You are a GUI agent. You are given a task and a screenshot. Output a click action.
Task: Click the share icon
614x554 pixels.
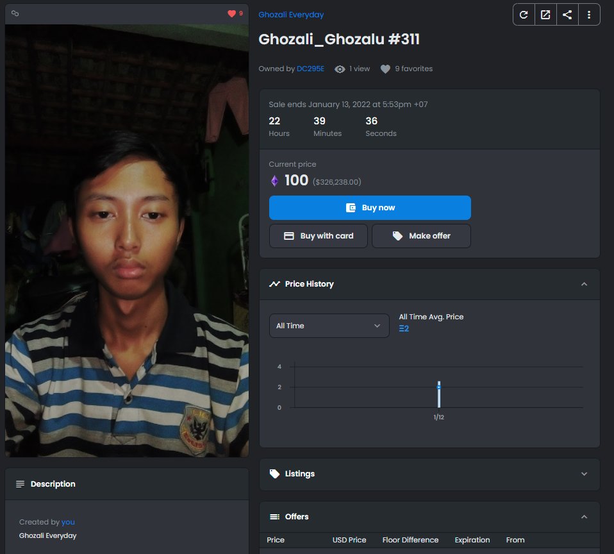pos(567,15)
